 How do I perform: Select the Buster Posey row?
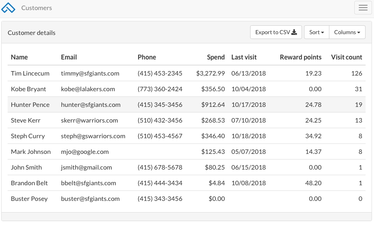coord(29,198)
